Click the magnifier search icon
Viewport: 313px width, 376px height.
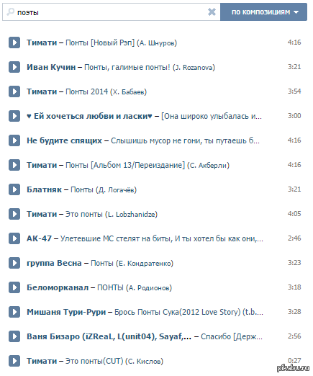10,12
